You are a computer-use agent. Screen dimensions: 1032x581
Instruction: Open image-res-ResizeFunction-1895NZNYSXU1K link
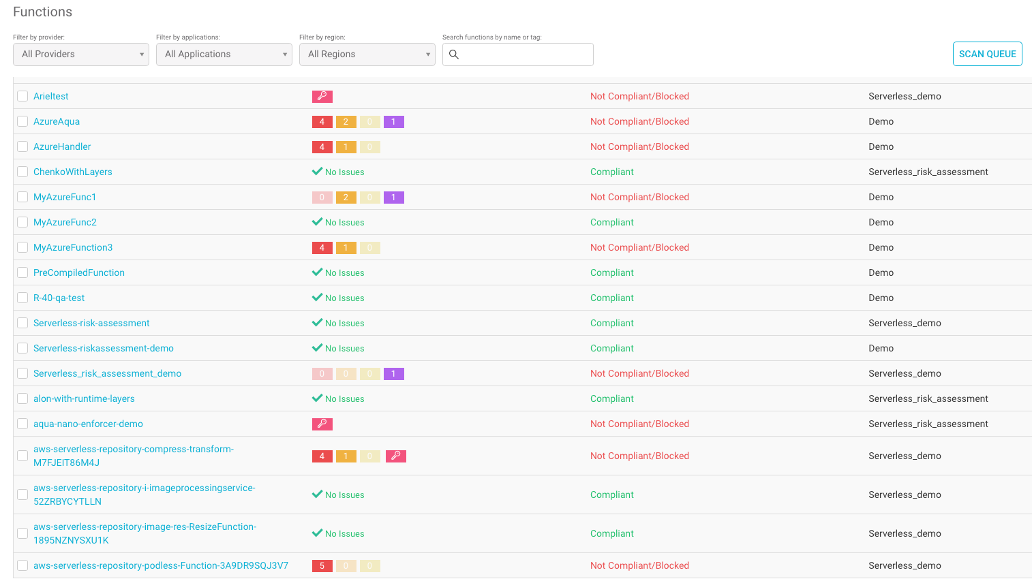pyautogui.click(x=145, y=533)
